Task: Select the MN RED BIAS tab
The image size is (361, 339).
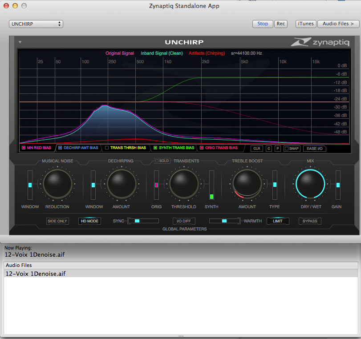Action: pos(37,148)
